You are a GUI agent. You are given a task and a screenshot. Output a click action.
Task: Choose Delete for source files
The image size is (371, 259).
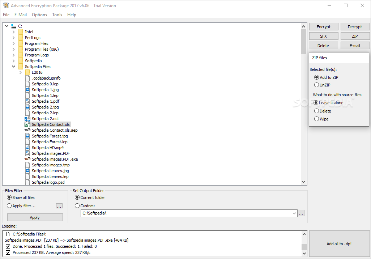coord(316,111)
